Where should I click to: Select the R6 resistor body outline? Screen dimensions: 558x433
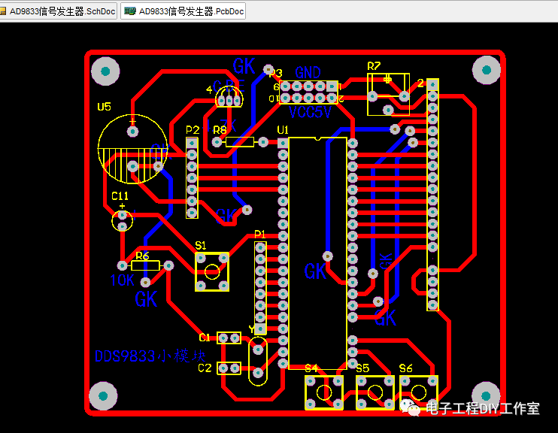pyautogui.click(x=145, y=265)
